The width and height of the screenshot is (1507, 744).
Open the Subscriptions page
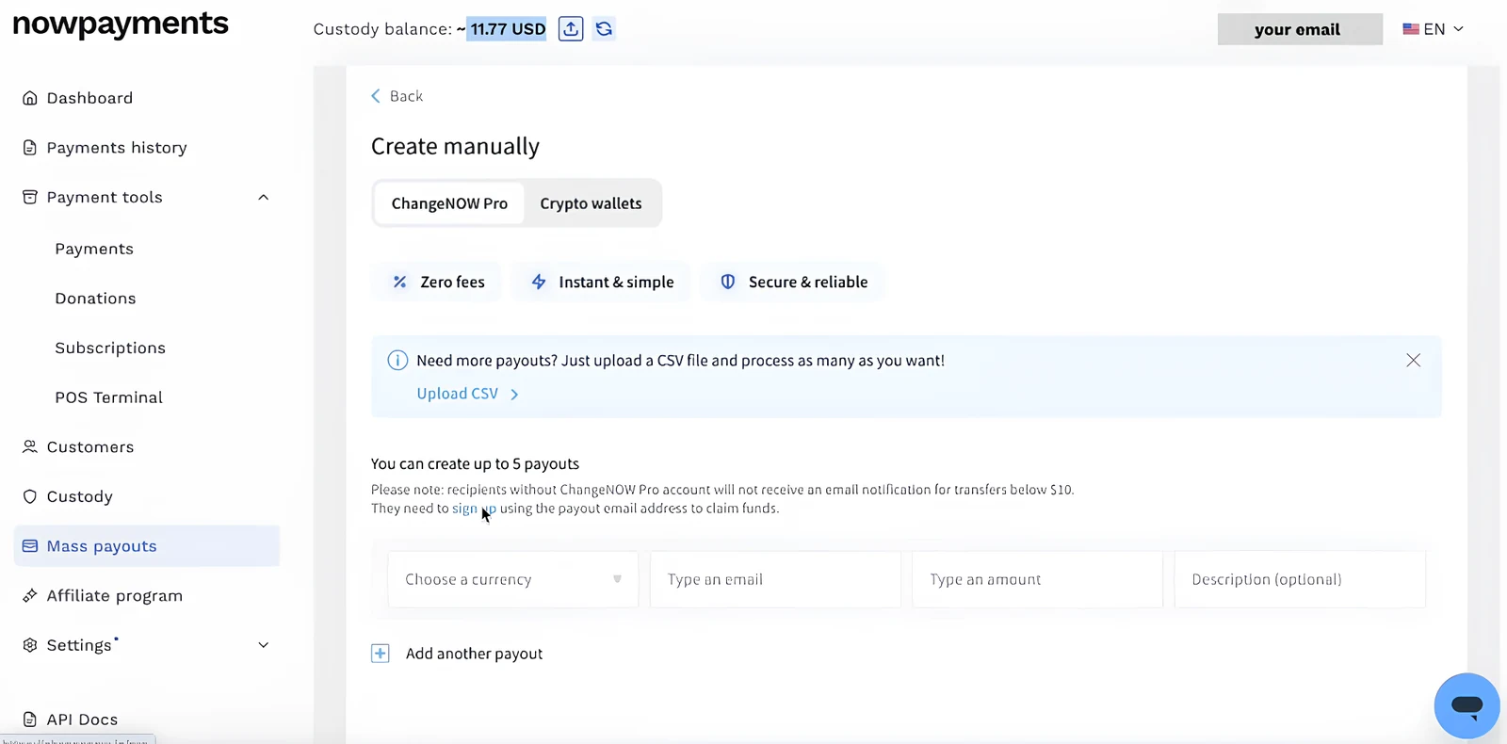[x=110, y=348]
